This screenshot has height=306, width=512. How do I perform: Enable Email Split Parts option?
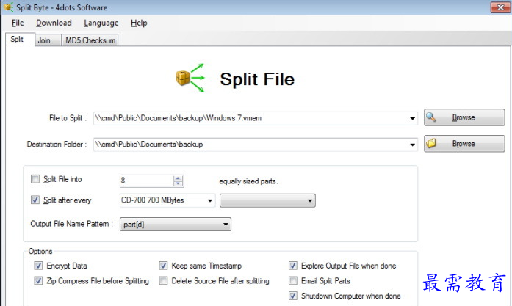(x=293, y=280)
